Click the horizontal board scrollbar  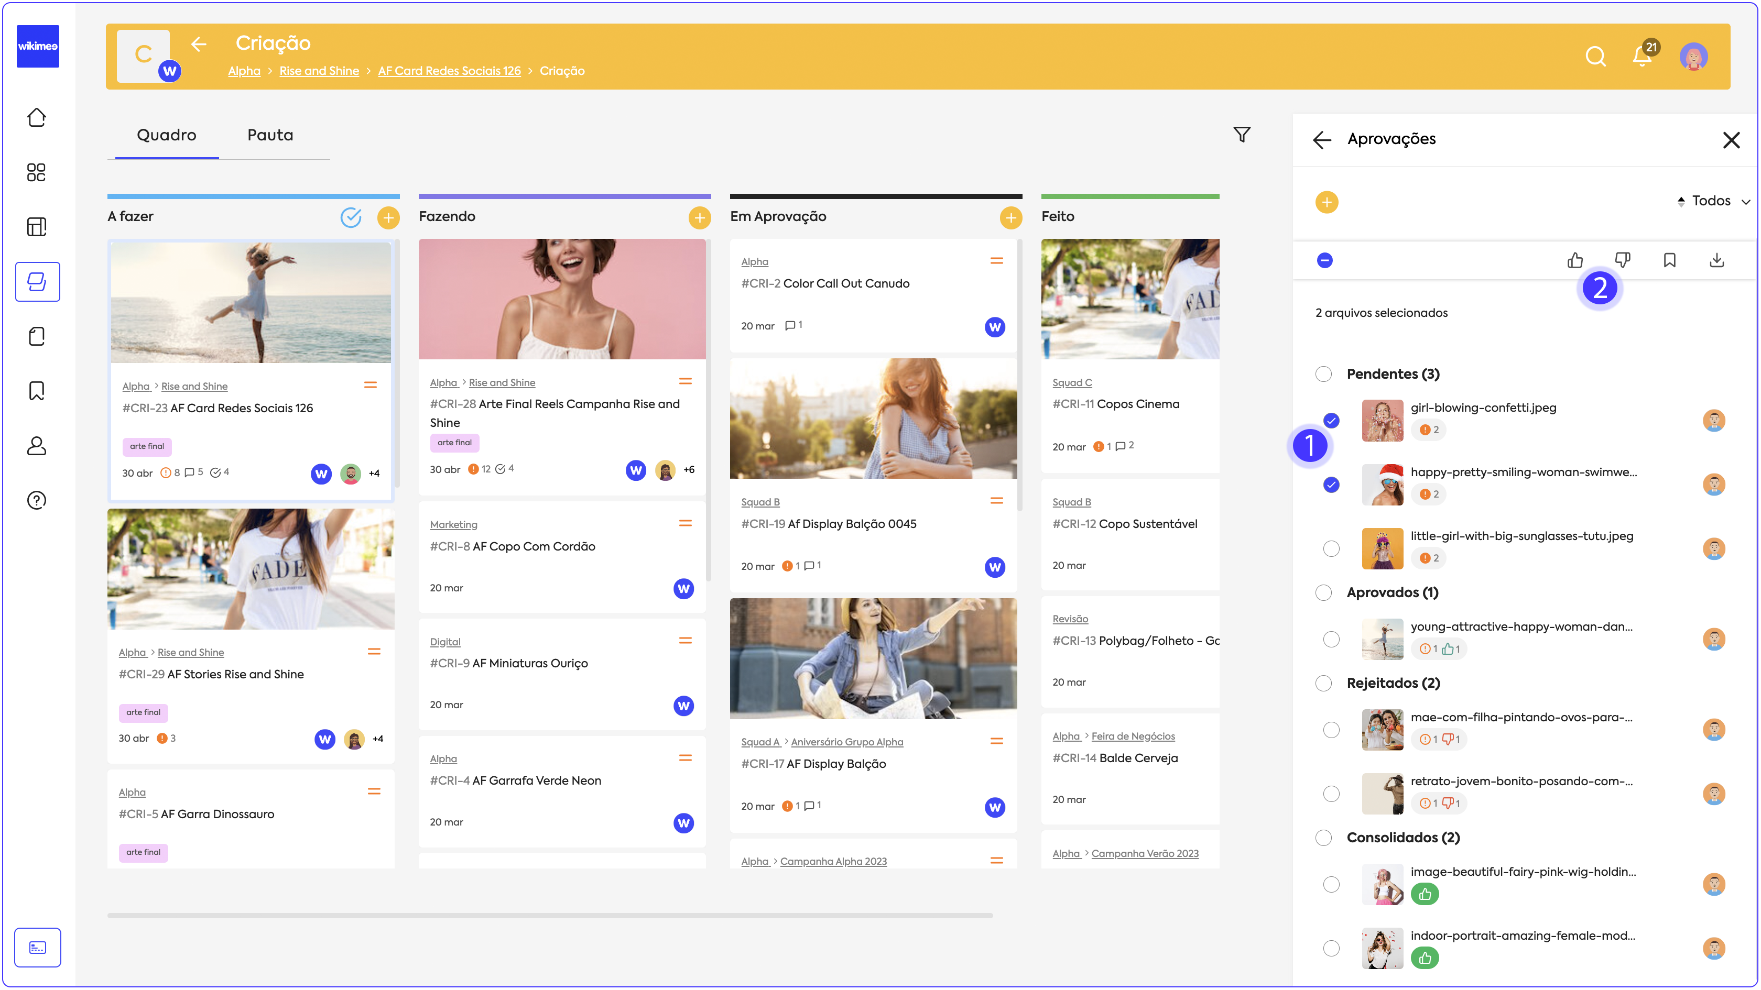550,916
